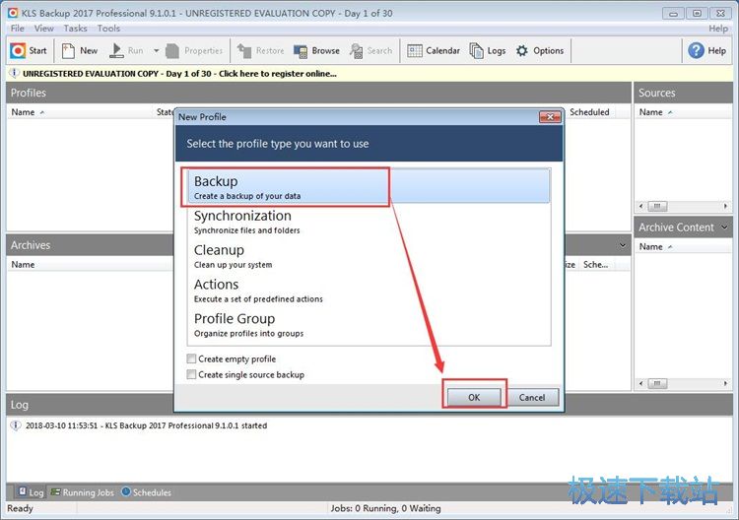Viewport: 739px width, 520px height.
Task: Open the Run dropdown arrow
Action: pyautogui.click(x=156, y=50)
